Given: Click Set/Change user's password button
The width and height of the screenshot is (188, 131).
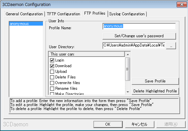Looking at the screenshot, I should (x=139, y=36).
